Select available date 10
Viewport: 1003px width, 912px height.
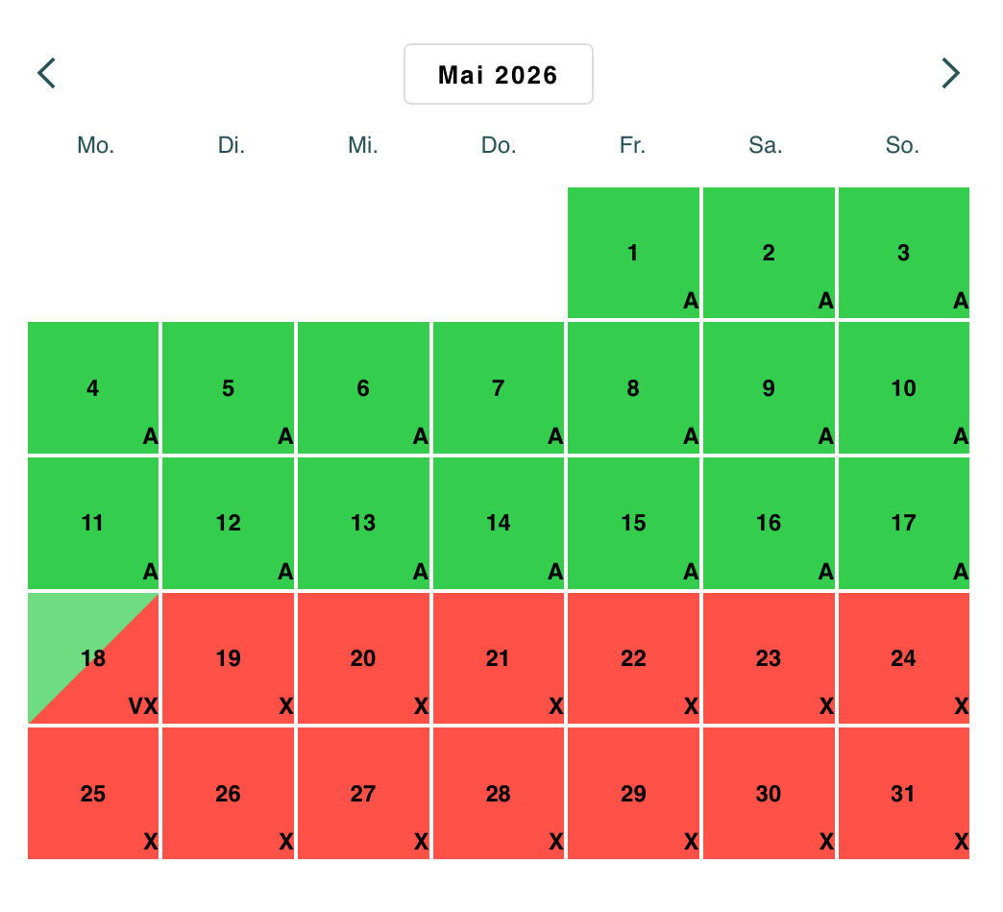(x=903, y=388)
